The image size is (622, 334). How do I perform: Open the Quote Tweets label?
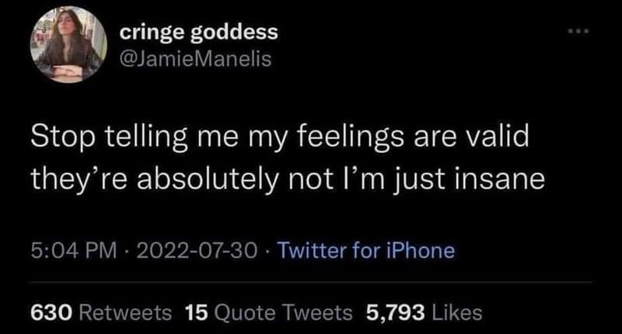point(279,313)
